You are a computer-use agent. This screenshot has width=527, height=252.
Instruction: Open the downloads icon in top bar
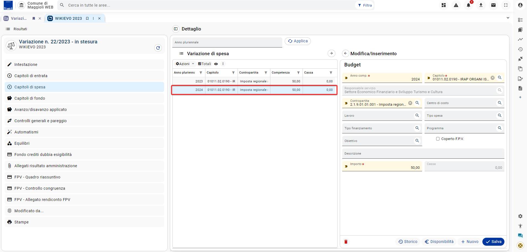point(481,5)
